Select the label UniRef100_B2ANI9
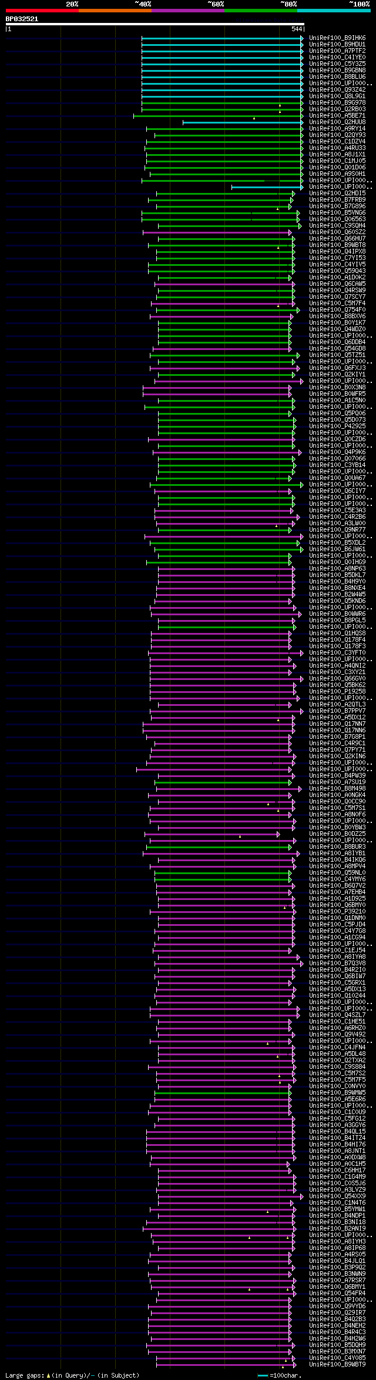376x1380 pixels. point(337,1228)
